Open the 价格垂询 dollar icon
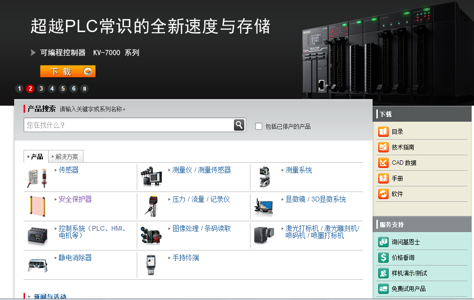This screenshot has width=474, height=300. point(383,258)
